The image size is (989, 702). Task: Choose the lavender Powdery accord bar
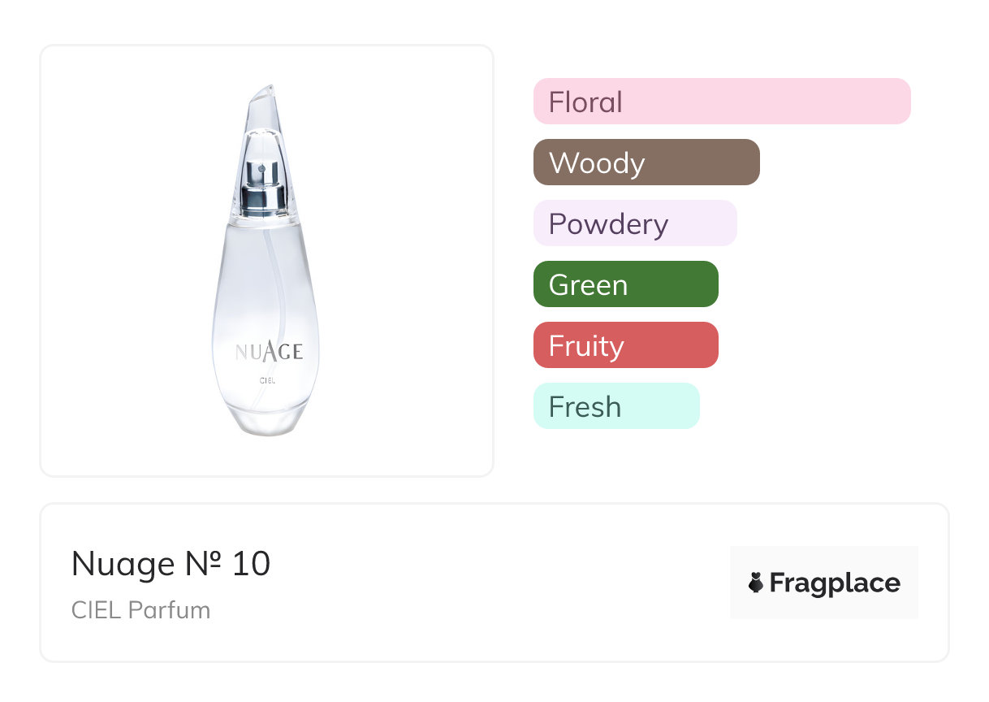point(634,223)
